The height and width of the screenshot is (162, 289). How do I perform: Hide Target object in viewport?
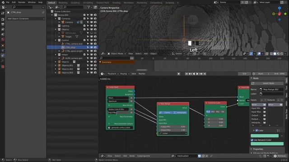click(x=91, y=36)
